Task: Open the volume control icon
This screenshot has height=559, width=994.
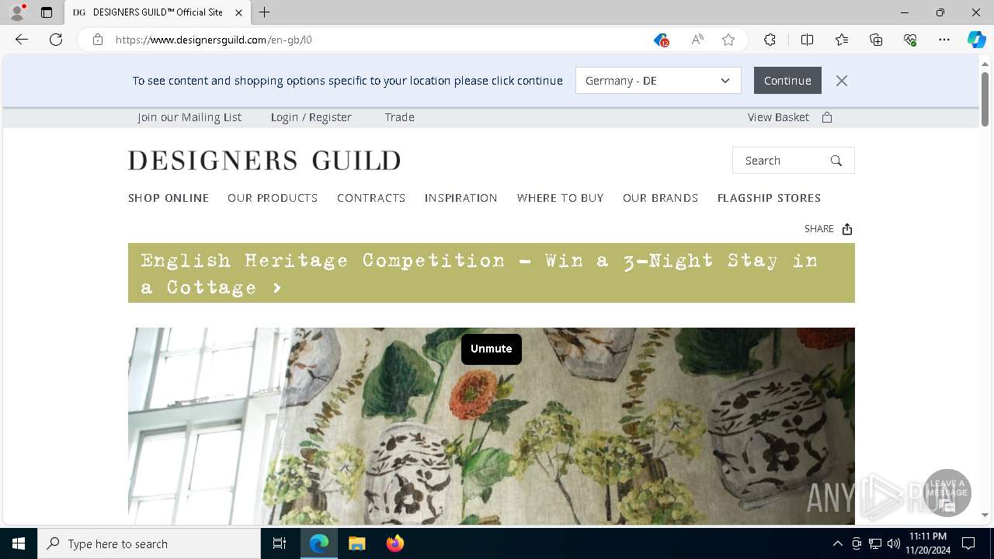Action: (x=894, y=543)
